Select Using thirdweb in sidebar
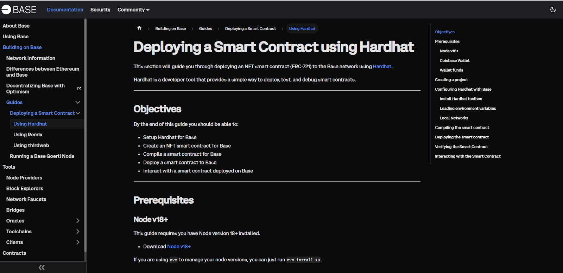 point(31,145)
